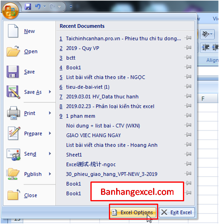Pin the 1 phan mem document
Screen dimensions: 219x224
[x=188, y=115]
